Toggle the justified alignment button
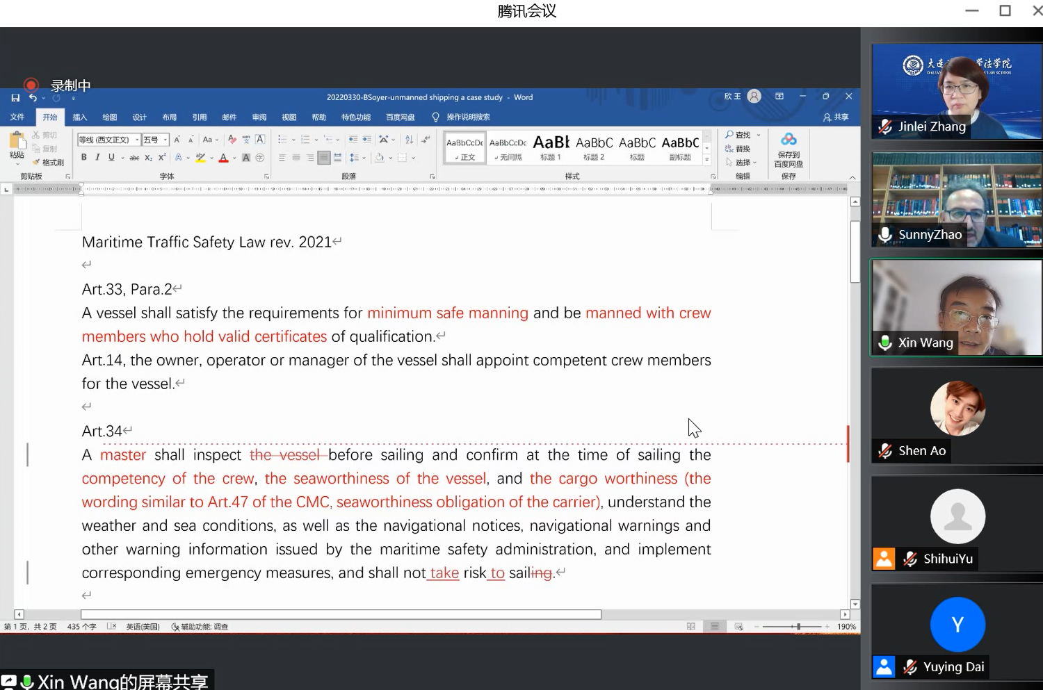The width and height of the screenshot is (1043, 690). (323, 158)
